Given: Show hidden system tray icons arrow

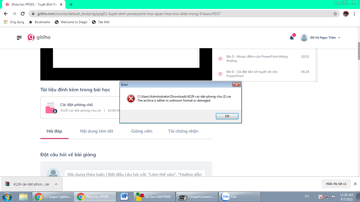Looking at the screenshot, I should click(x=314, y=197).
